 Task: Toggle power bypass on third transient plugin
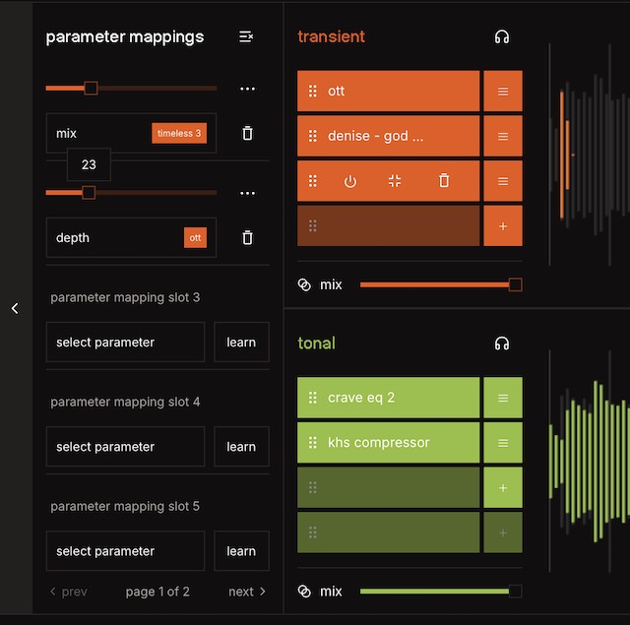(350, 181)
